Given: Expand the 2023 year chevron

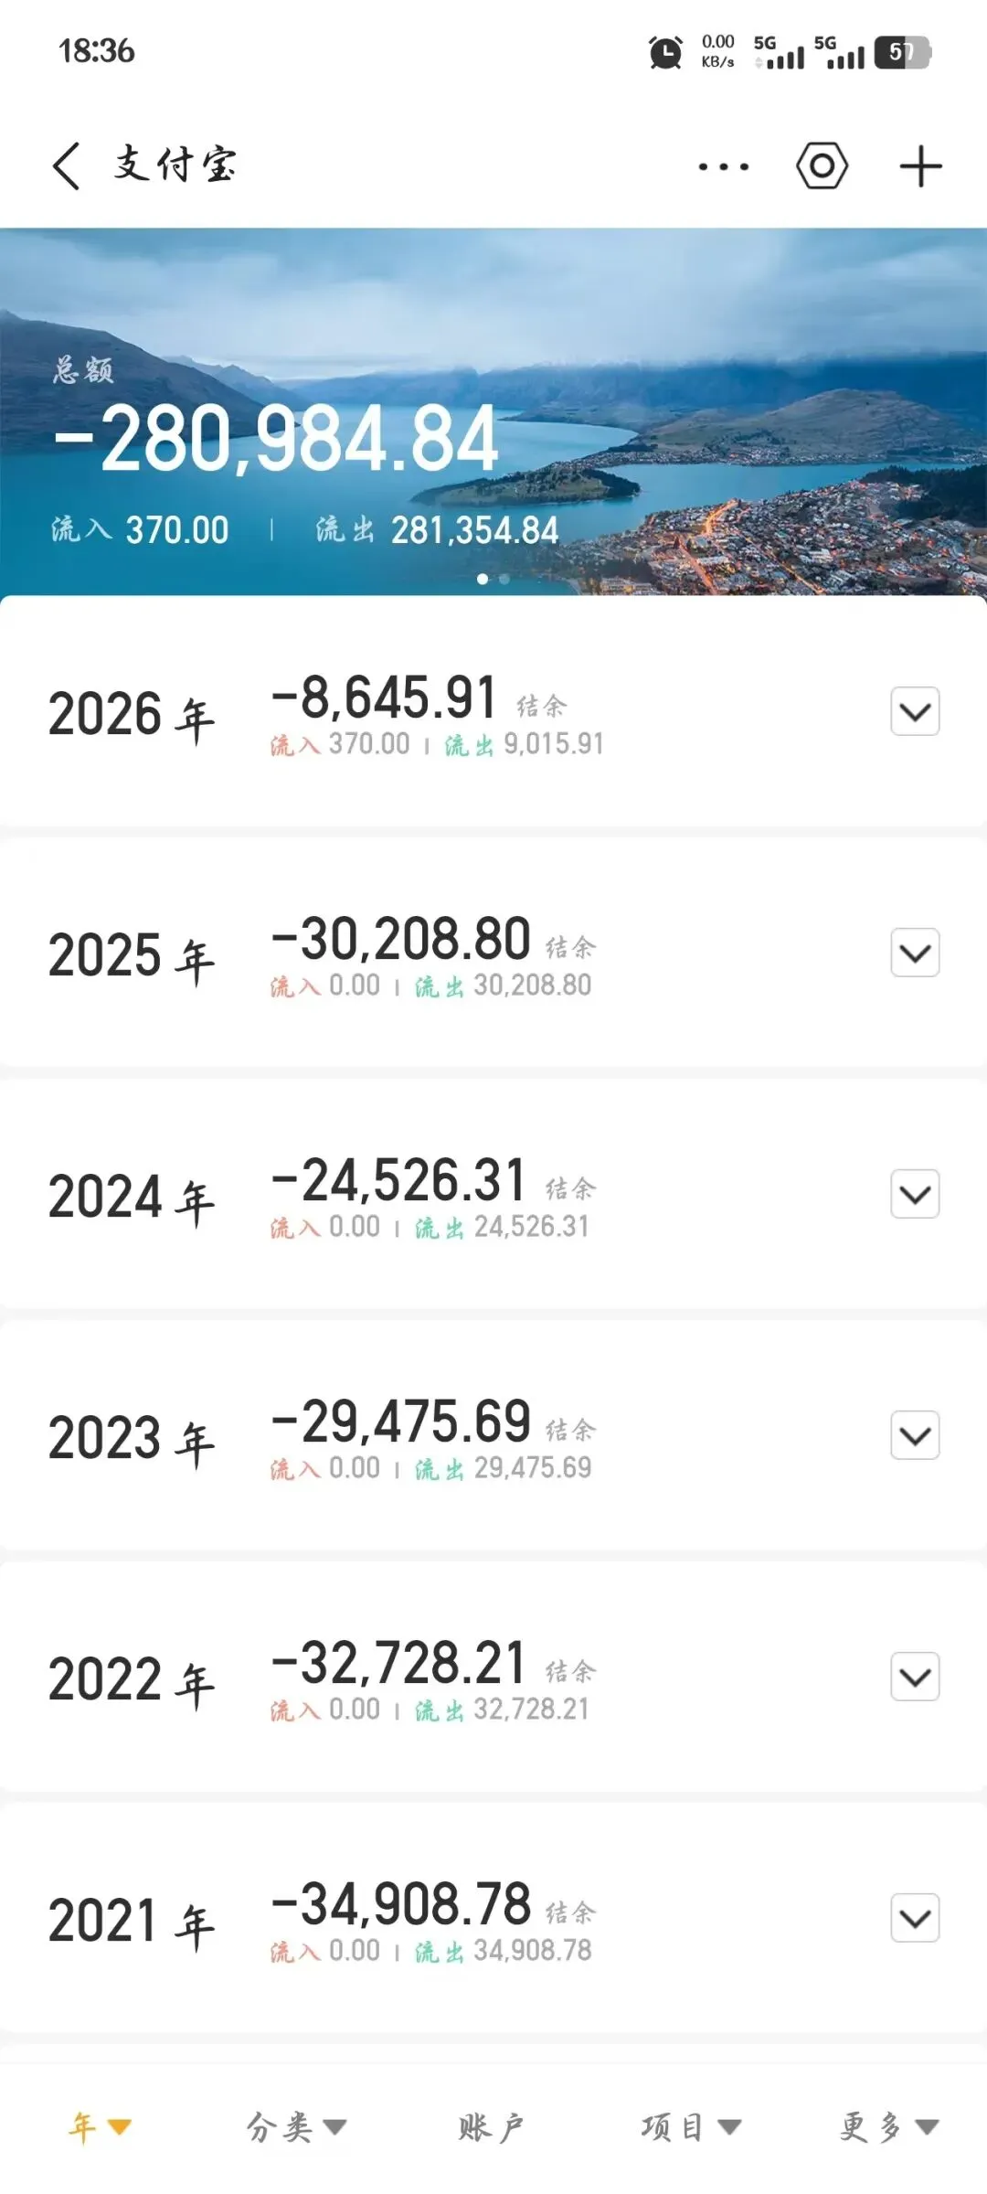Looking at the screenshot, I should coord(915,1435).
